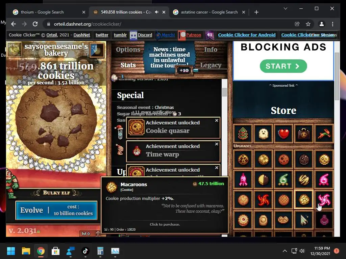Buy the dimmed pink potion flask upgrade
Image resolution: width=346 pixels, height=259 pixels.
point(324,220)
